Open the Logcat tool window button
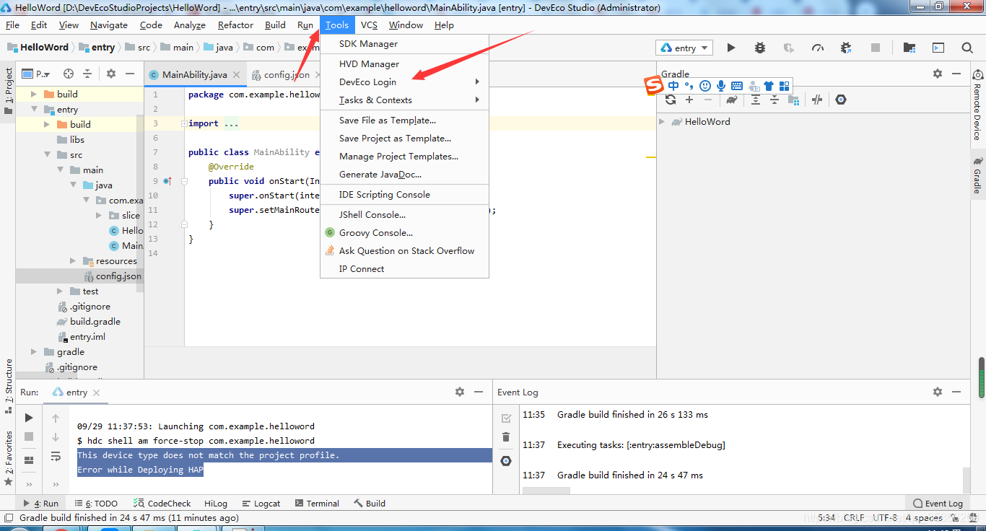Screen dimensions: 986x531 tap(261, 504)
